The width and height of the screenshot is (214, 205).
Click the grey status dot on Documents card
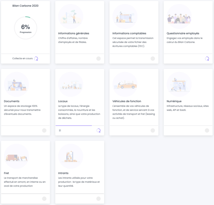44,130
